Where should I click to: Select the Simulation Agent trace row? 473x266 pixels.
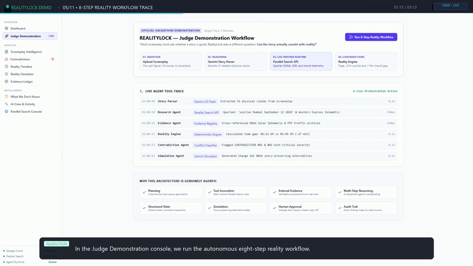point(268,156)
